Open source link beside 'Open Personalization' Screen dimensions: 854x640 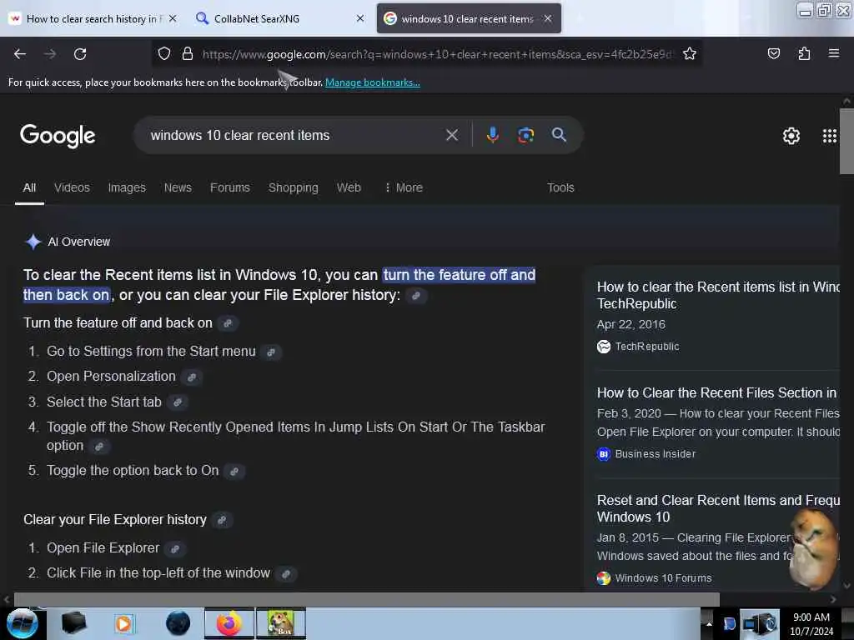click(192, 377)
